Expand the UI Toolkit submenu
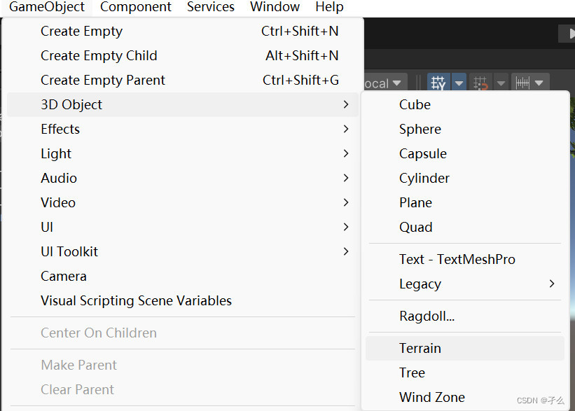Image resolution: width=575 pixels, height=411 pixels. 183,252
